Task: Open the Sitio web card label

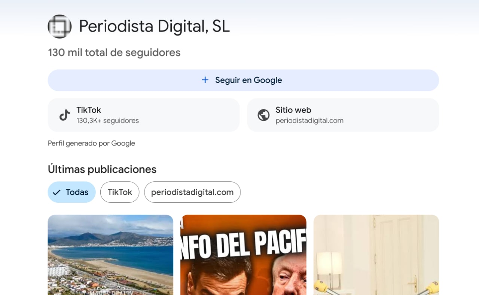Action: (x=293, y=110)
